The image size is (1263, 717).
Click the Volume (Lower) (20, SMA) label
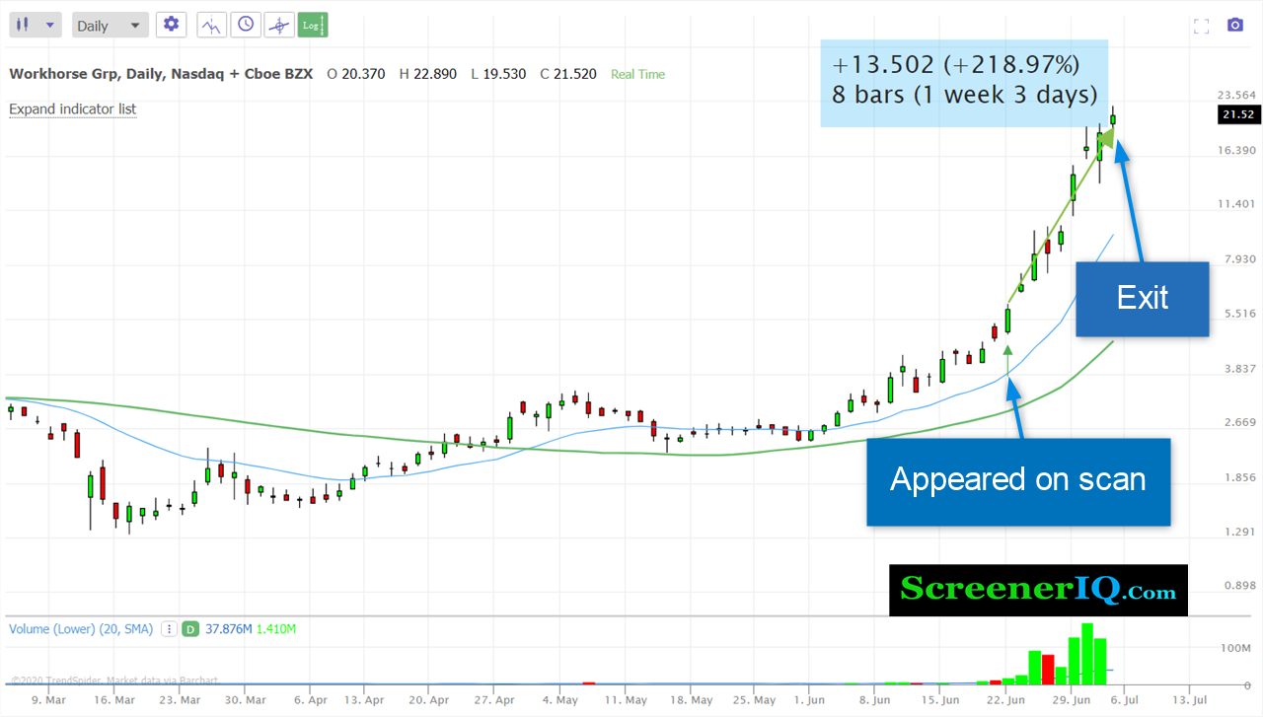(x=81, y=629)
